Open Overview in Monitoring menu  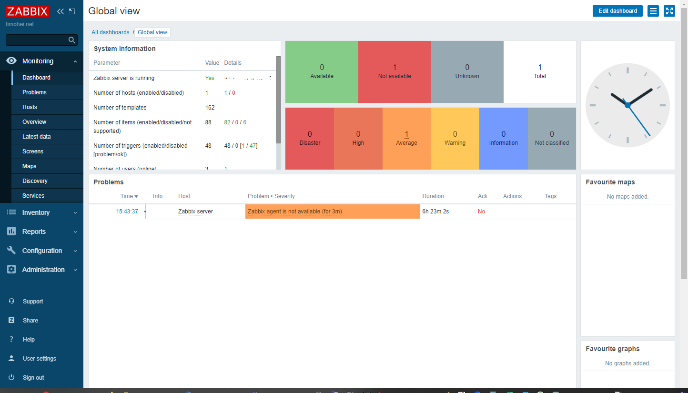point(47,122)
